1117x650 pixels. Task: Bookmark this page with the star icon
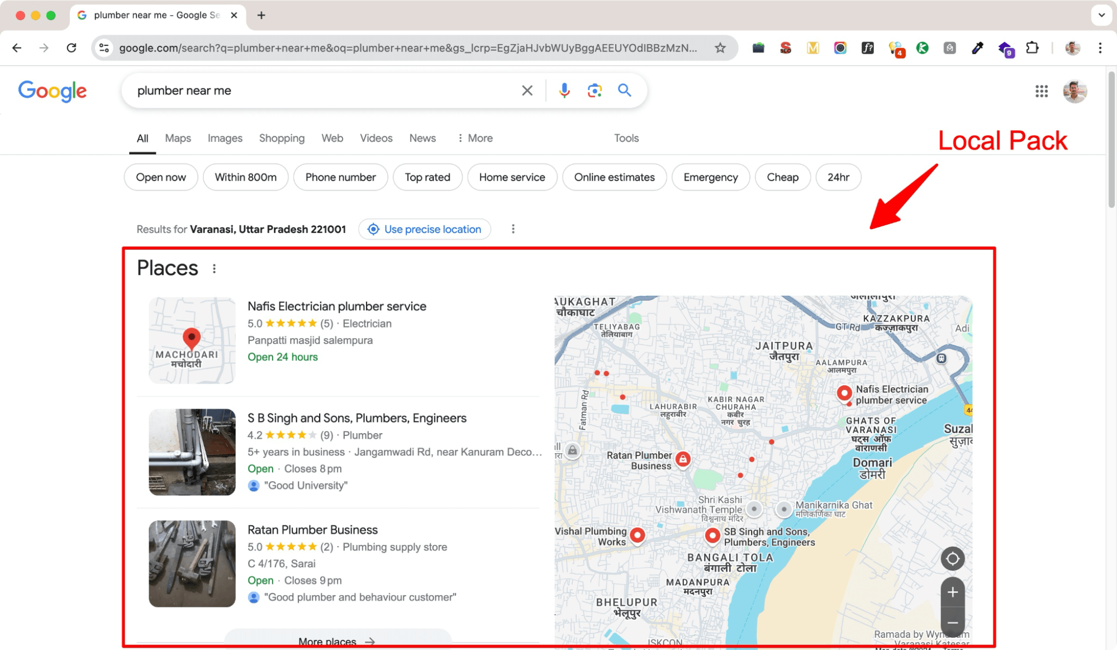coord(720,48)
